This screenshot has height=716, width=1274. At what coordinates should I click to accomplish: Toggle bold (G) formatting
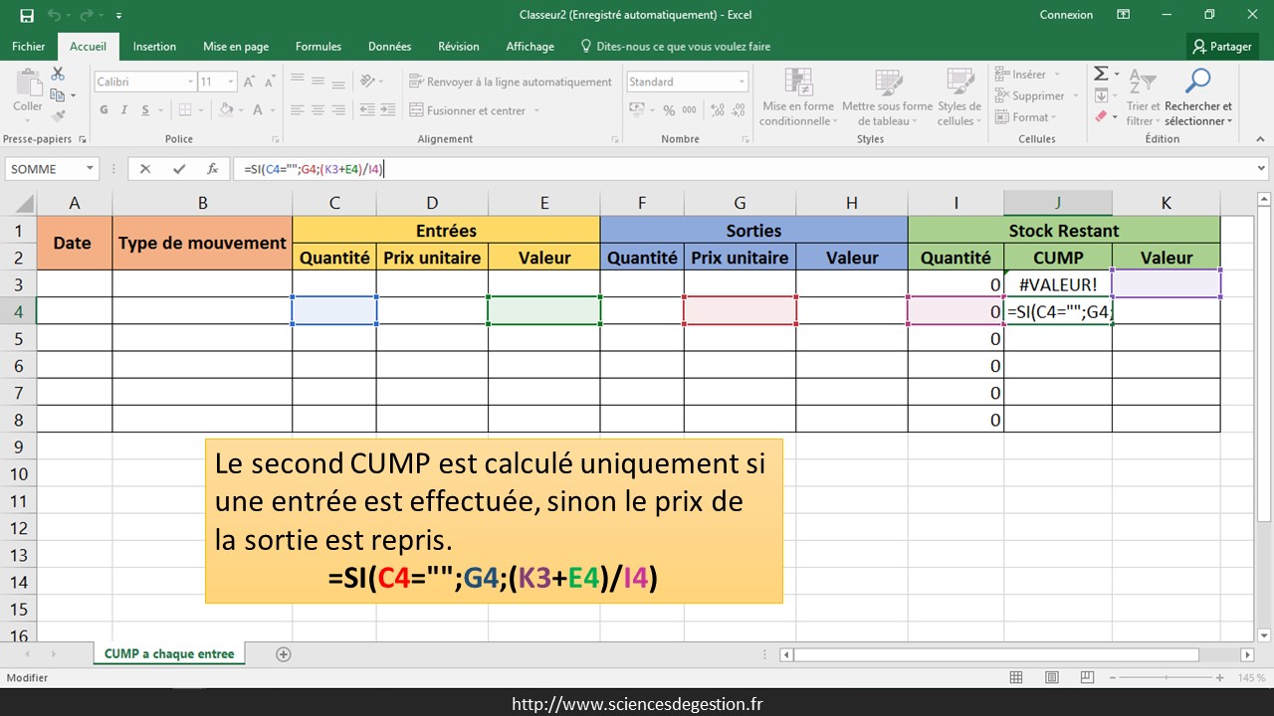pos(105,110)
